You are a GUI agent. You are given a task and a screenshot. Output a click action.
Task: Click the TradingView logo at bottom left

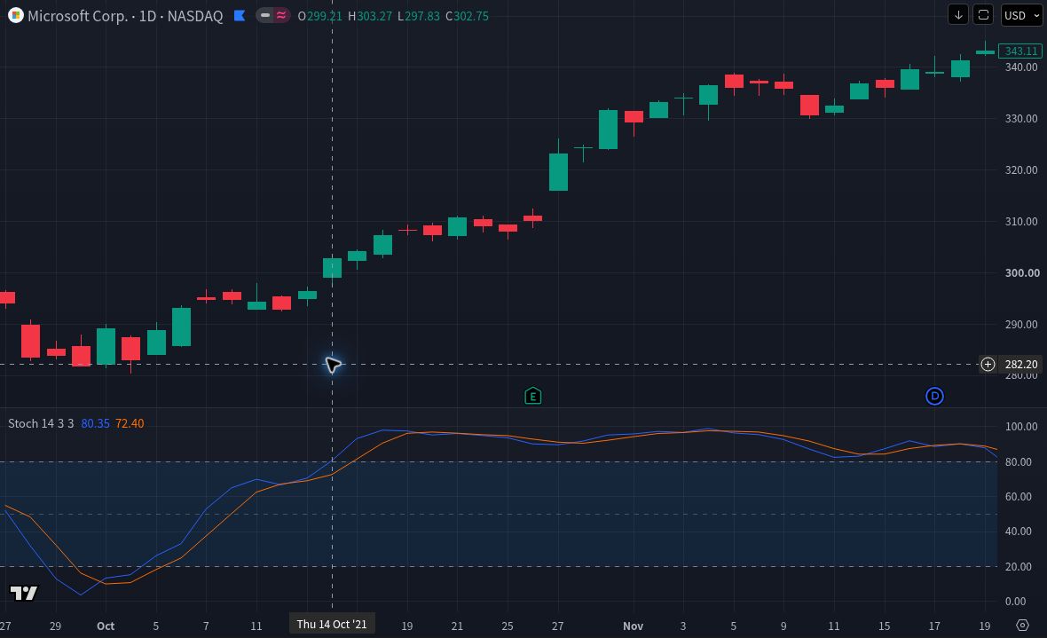[24, 593]
